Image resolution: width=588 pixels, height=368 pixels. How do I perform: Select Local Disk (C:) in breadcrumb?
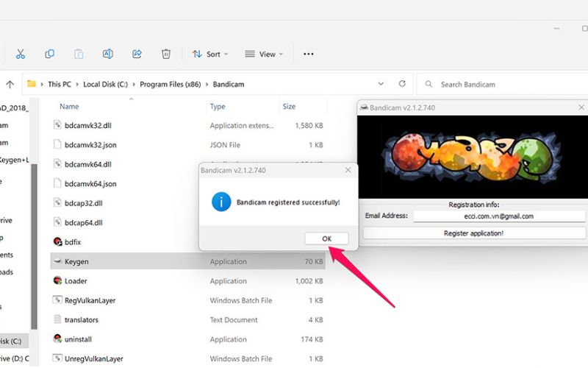point(105,85)
